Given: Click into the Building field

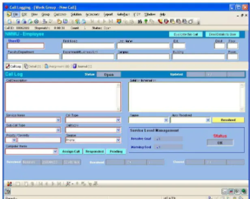Looking at the screenshot, I should click(x=198, y=57).
